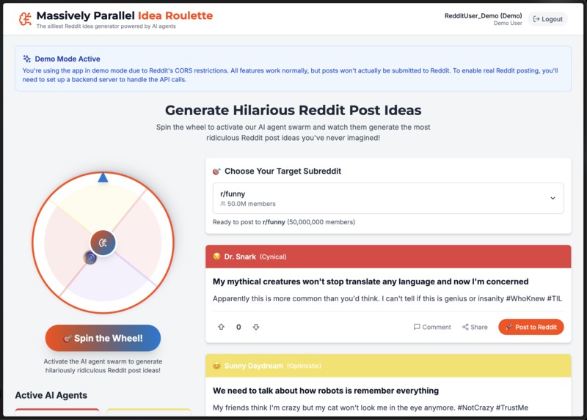Click the Demo Mode Active heading
Screen dimensions: 587x420
click(x=68, y=59)
